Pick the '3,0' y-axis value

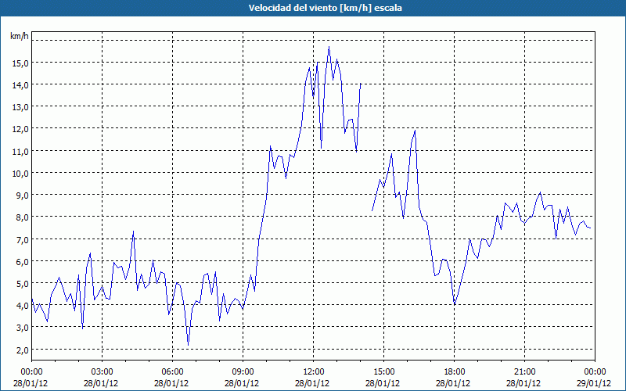23,328
